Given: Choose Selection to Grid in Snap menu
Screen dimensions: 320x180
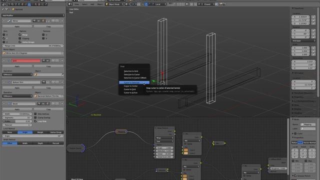Looking at the screenshot, I should tap(131, 71).
